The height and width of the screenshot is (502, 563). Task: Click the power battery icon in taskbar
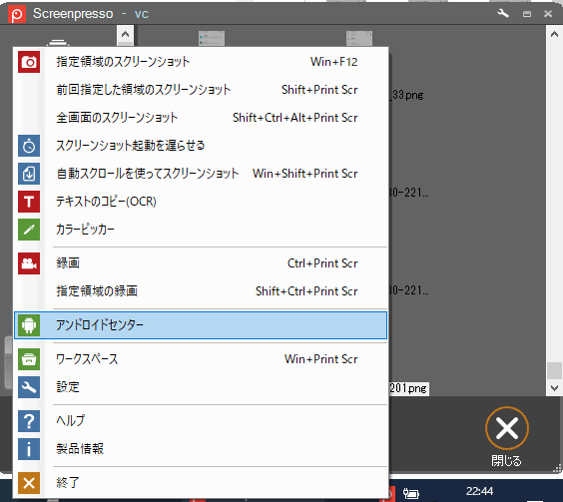[410, 493]
